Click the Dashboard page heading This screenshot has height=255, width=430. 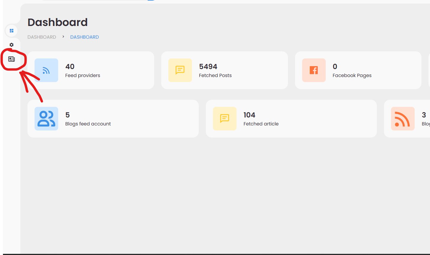[x=58, y=22]
